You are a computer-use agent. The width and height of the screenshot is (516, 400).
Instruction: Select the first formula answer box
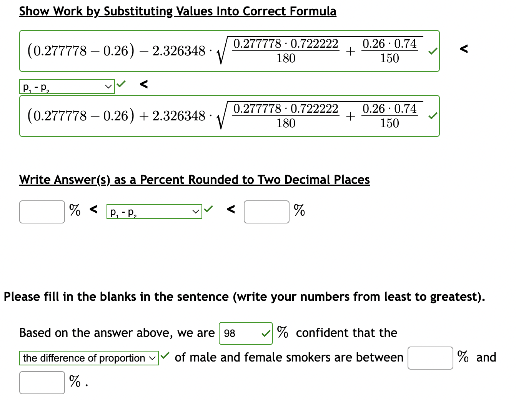pos(230,50)
